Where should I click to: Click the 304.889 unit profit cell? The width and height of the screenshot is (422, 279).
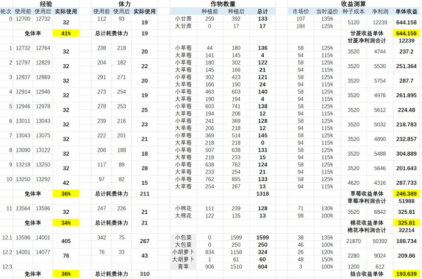pos(406,154)
